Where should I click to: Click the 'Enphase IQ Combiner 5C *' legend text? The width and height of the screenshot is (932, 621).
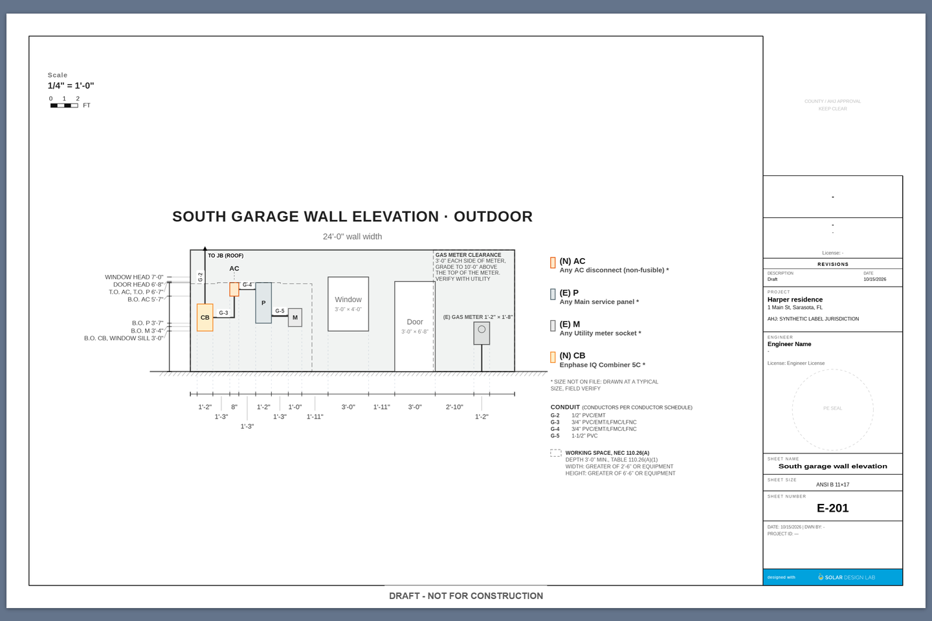603,365
